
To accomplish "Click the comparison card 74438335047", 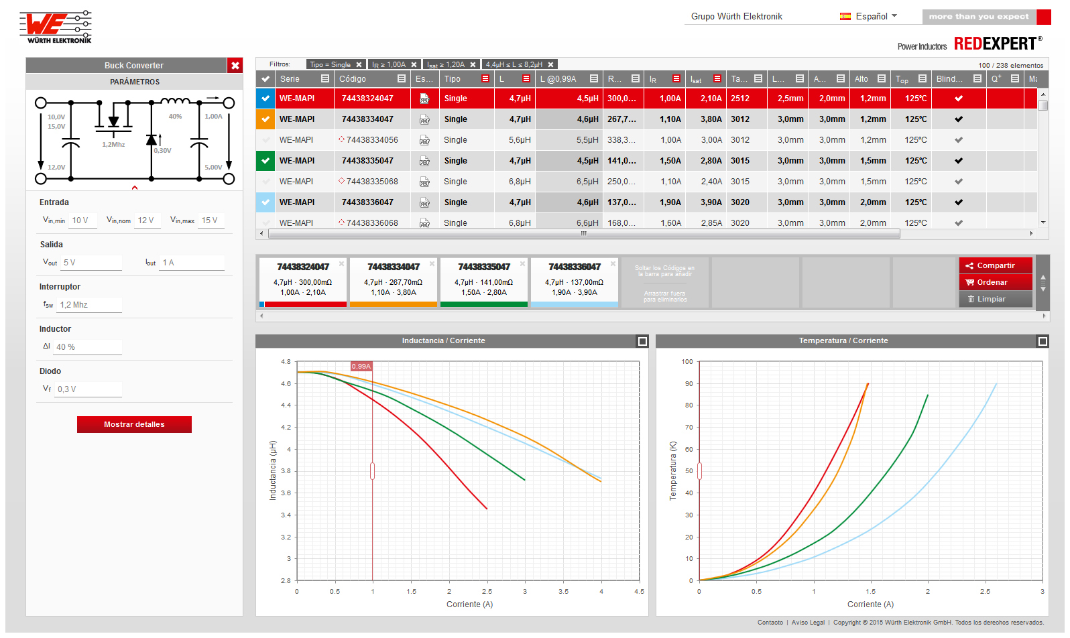I will (x=483, y=282).
